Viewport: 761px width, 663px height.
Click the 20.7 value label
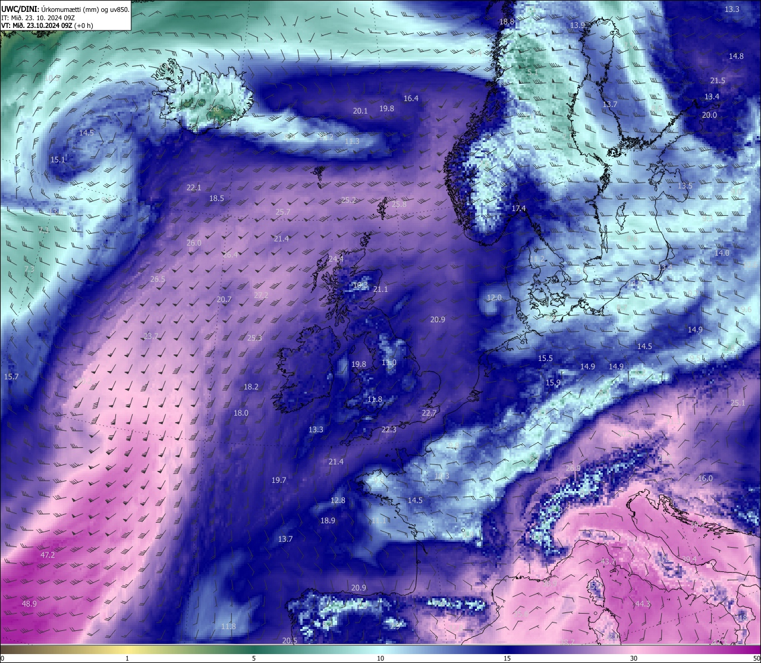224,300
